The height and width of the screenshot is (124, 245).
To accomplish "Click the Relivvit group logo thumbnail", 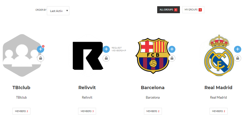I will pyautogui.click(x=88, y=56).
